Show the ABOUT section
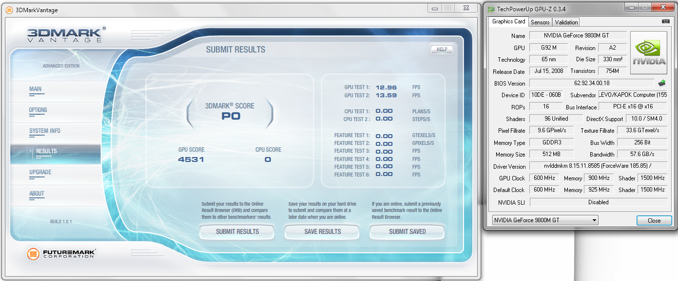This screenshot has width=678, height=281. pos(37,194)
